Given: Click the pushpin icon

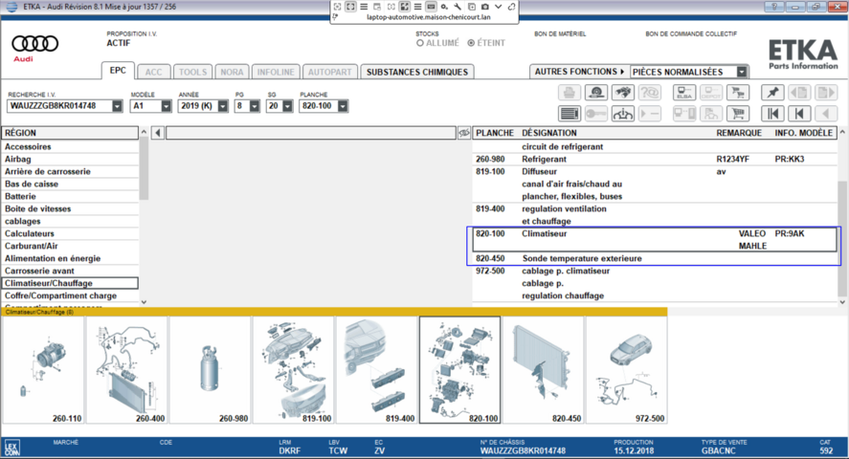Looking at the screenshot, I should click(772, 93).
